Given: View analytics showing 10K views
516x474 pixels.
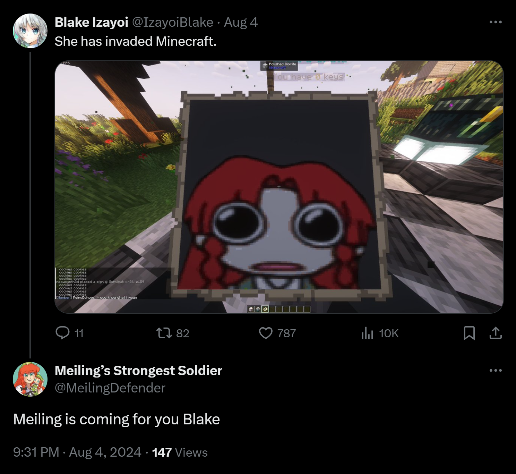Looking at the screenshot, I should (367, 333).
